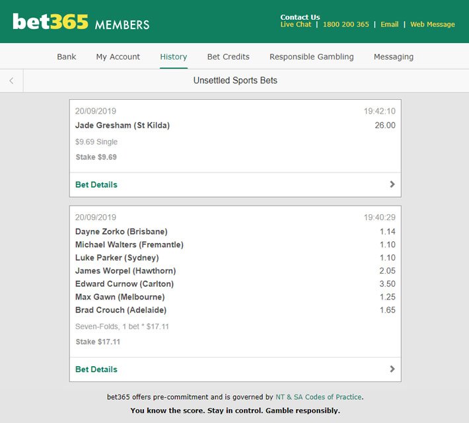Select the History tab
Screen dimensions: 469x423
[174, 57]
